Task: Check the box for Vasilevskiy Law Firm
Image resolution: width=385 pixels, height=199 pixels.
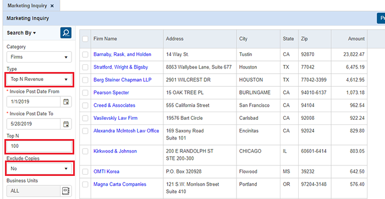Action: [85, 118]
